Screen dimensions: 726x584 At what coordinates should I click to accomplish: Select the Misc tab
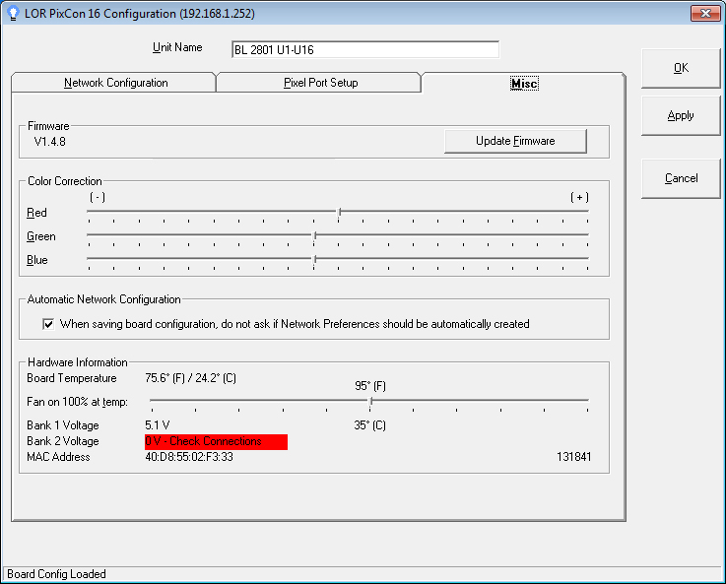(523, 84)
